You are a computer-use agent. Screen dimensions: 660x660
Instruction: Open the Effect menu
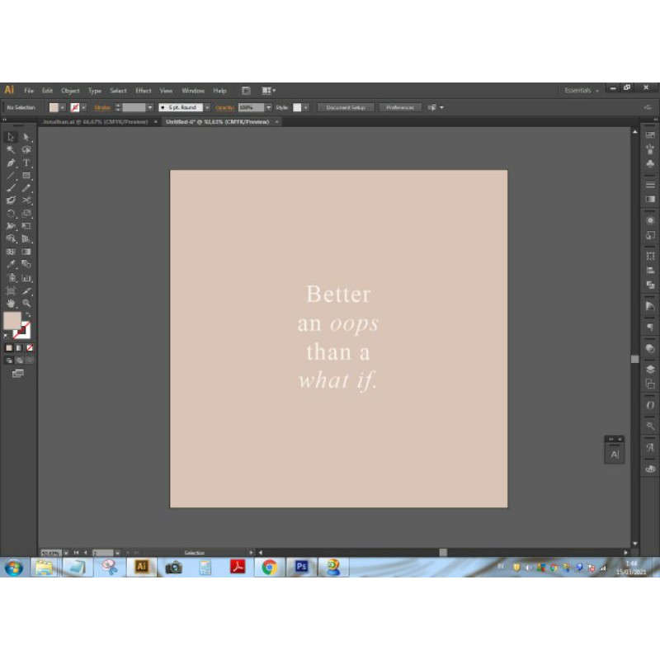144,90
